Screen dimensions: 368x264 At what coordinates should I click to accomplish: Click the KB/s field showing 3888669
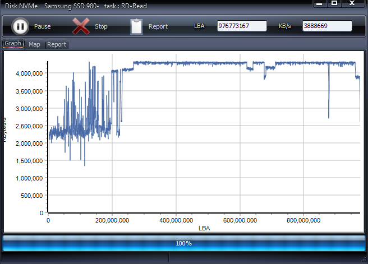click(x=327, y=26)
